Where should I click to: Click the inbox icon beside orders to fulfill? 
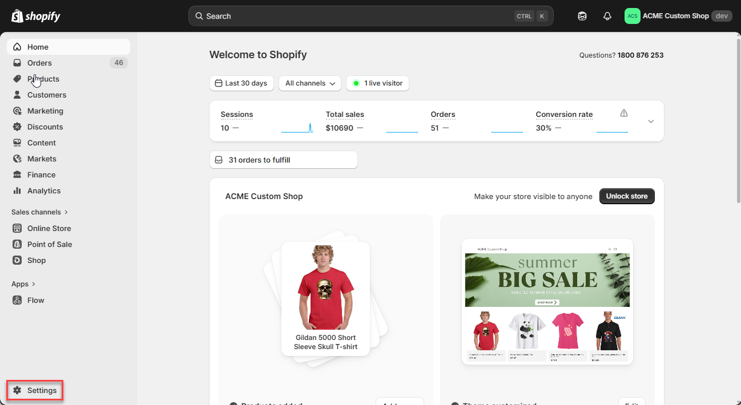(x=218, y=160)
